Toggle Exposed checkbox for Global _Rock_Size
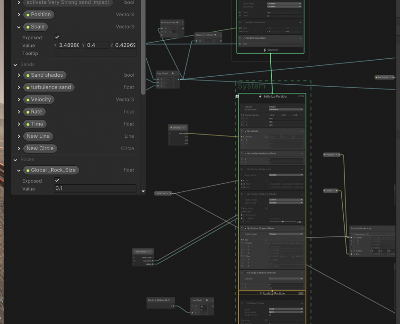The image size is (400, 324). [57, 180]
